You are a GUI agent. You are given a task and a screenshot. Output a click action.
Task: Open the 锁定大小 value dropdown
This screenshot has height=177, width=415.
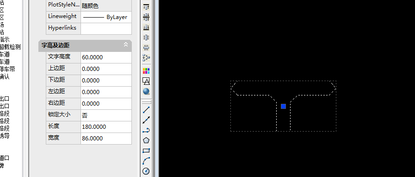(106, 115)
